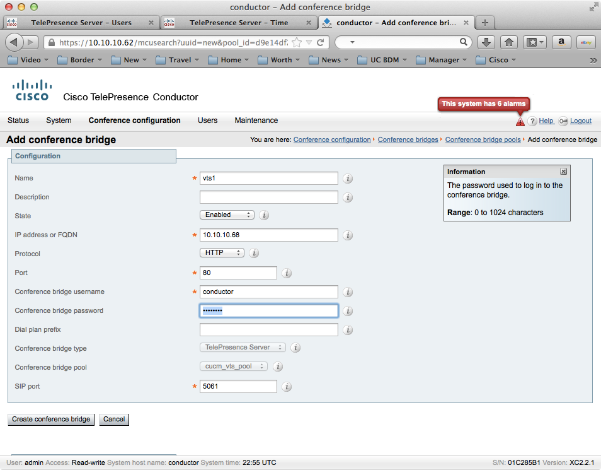Click into the empty Description field

point(269,197)
